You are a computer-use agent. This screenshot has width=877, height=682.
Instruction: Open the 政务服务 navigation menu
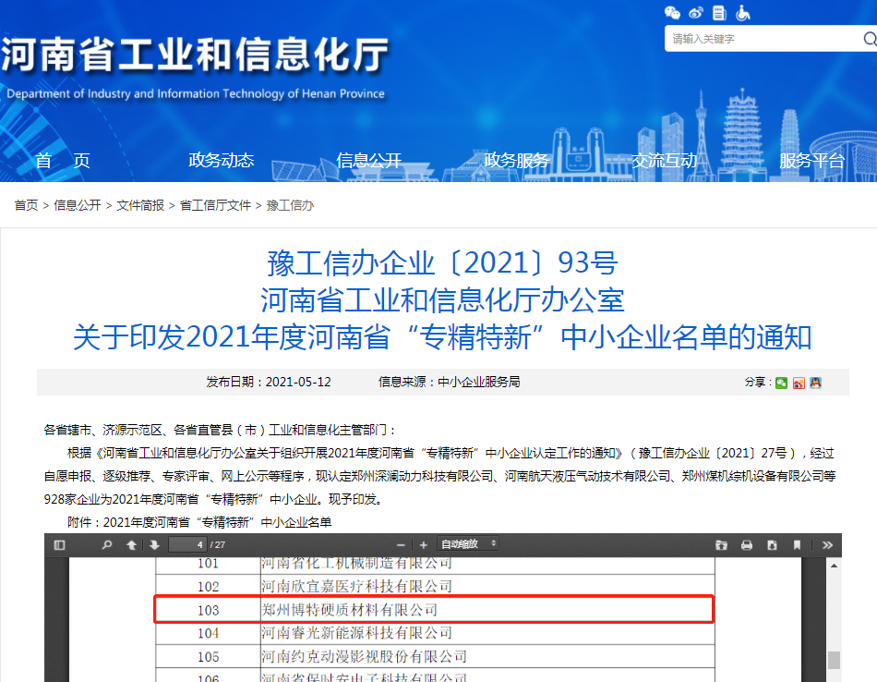[517, 160]
